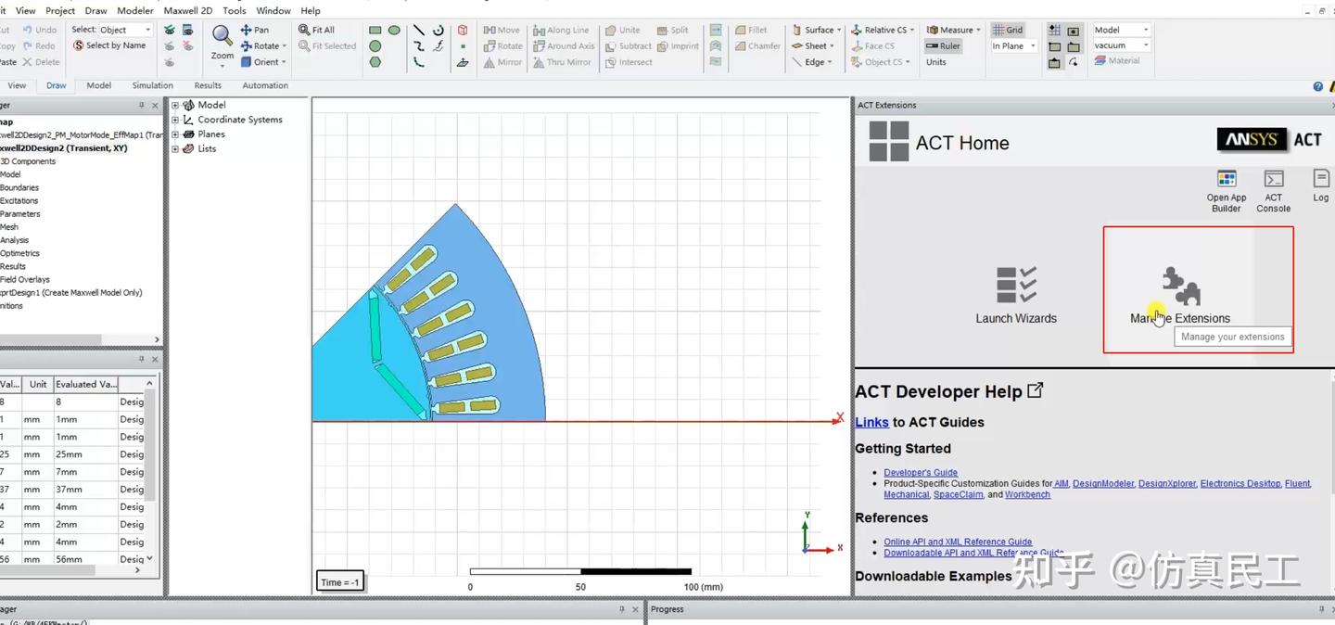Toggle the Ruler display
Image resolution: width=1335 pixels, height=625 pixels.
pyautogui.click(x=944, y=45)
